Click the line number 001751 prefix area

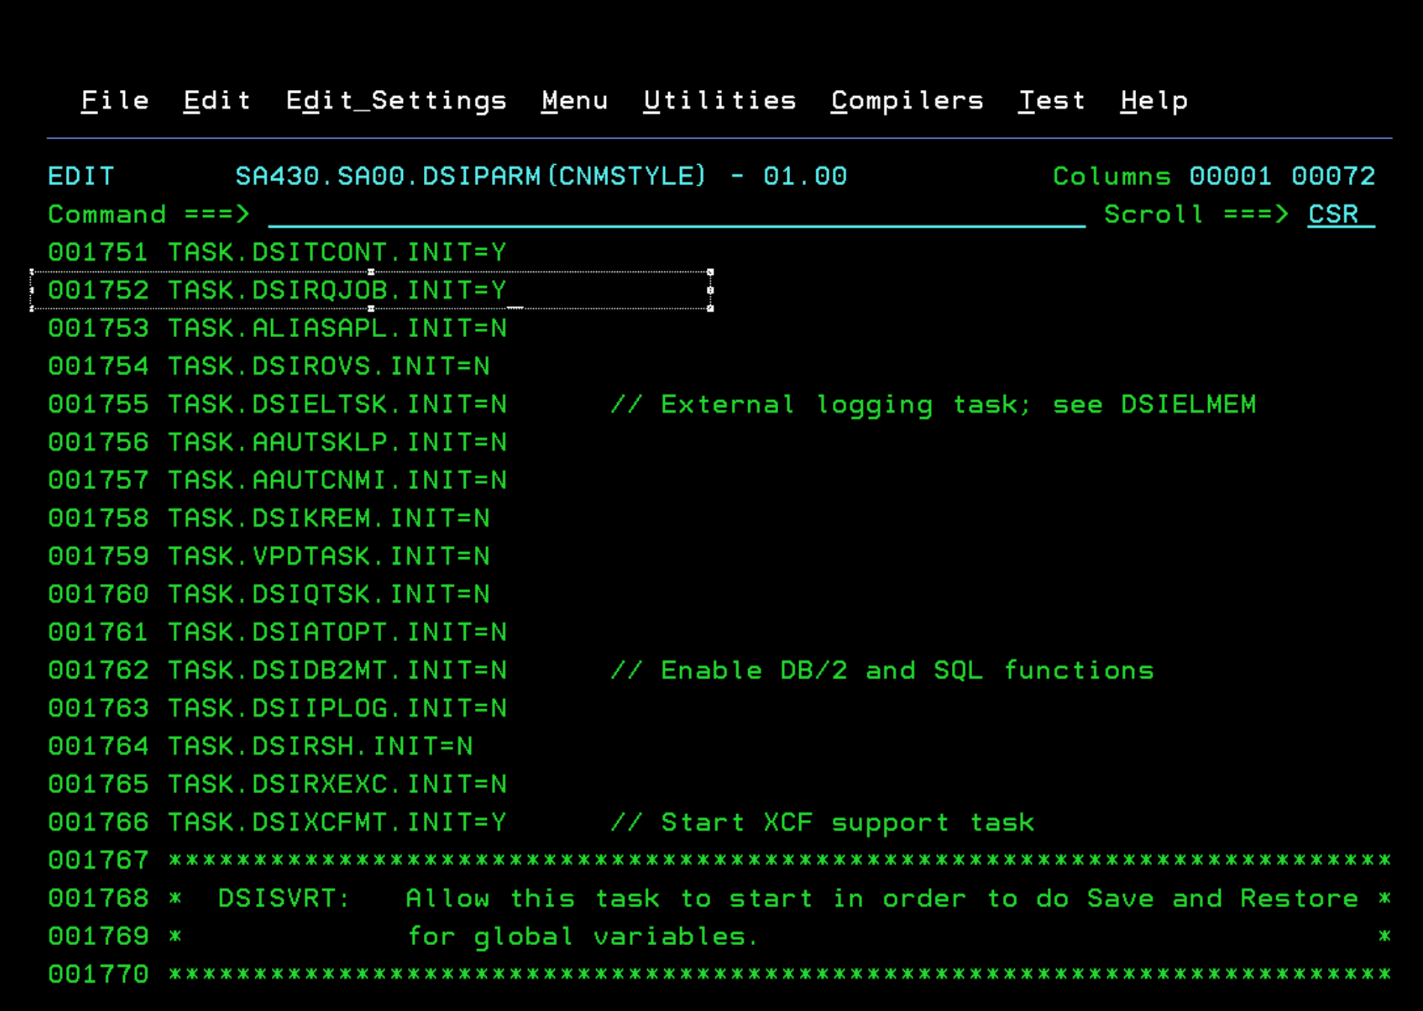click(98, 252)
